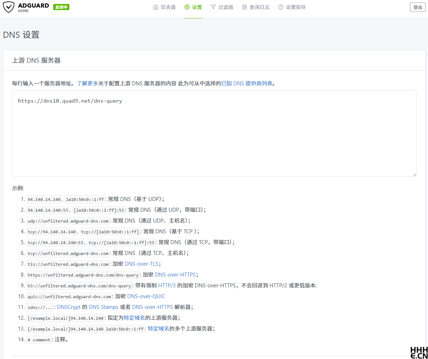Open 特定域名 link in example 12
Viewport: 428px width, 359px height.
pyautogui.click(x=134, y=318)
